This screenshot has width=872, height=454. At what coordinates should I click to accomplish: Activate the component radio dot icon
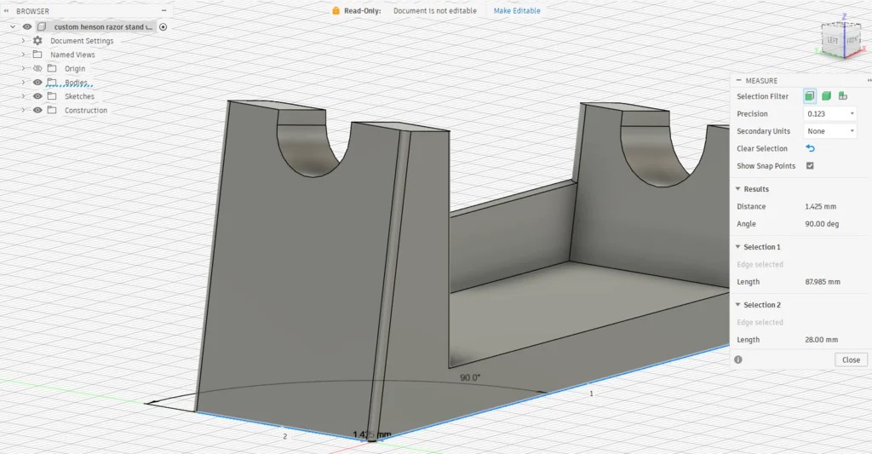tap(163, 27)
